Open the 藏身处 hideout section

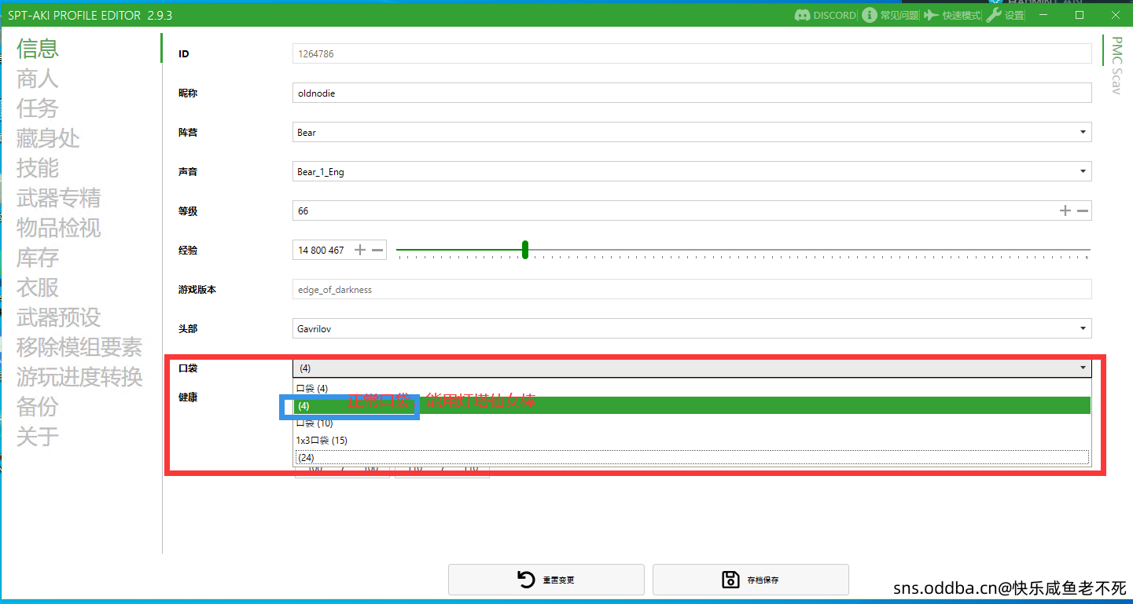click(x=48, y=138)
